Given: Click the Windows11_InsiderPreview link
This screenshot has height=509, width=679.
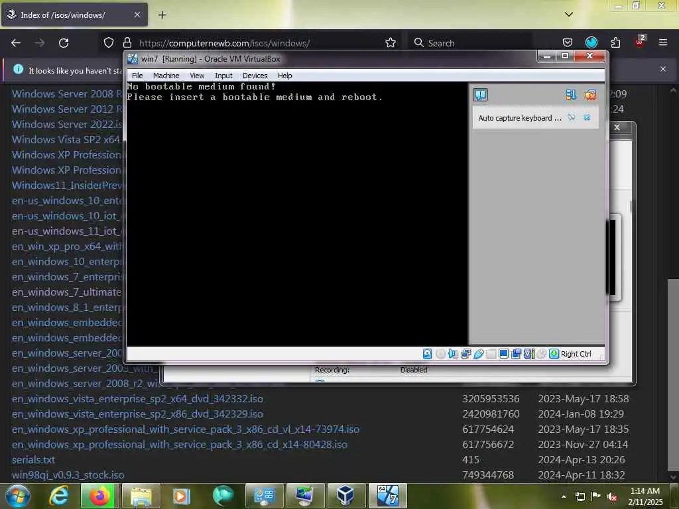Looking at the screenshot, I should click(x=67, y=186).
